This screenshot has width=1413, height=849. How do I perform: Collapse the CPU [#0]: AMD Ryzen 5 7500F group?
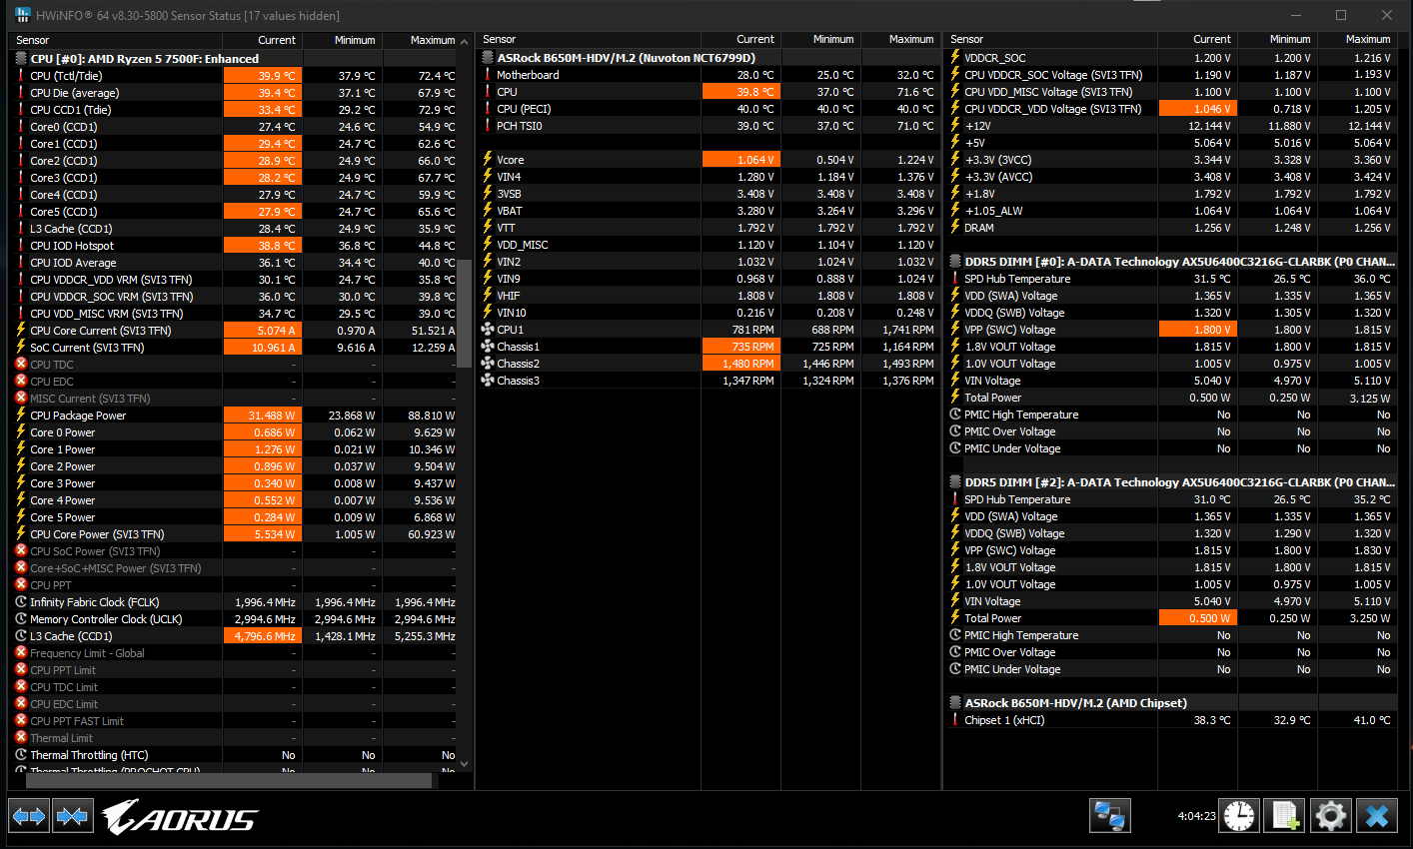pos(21,59)
